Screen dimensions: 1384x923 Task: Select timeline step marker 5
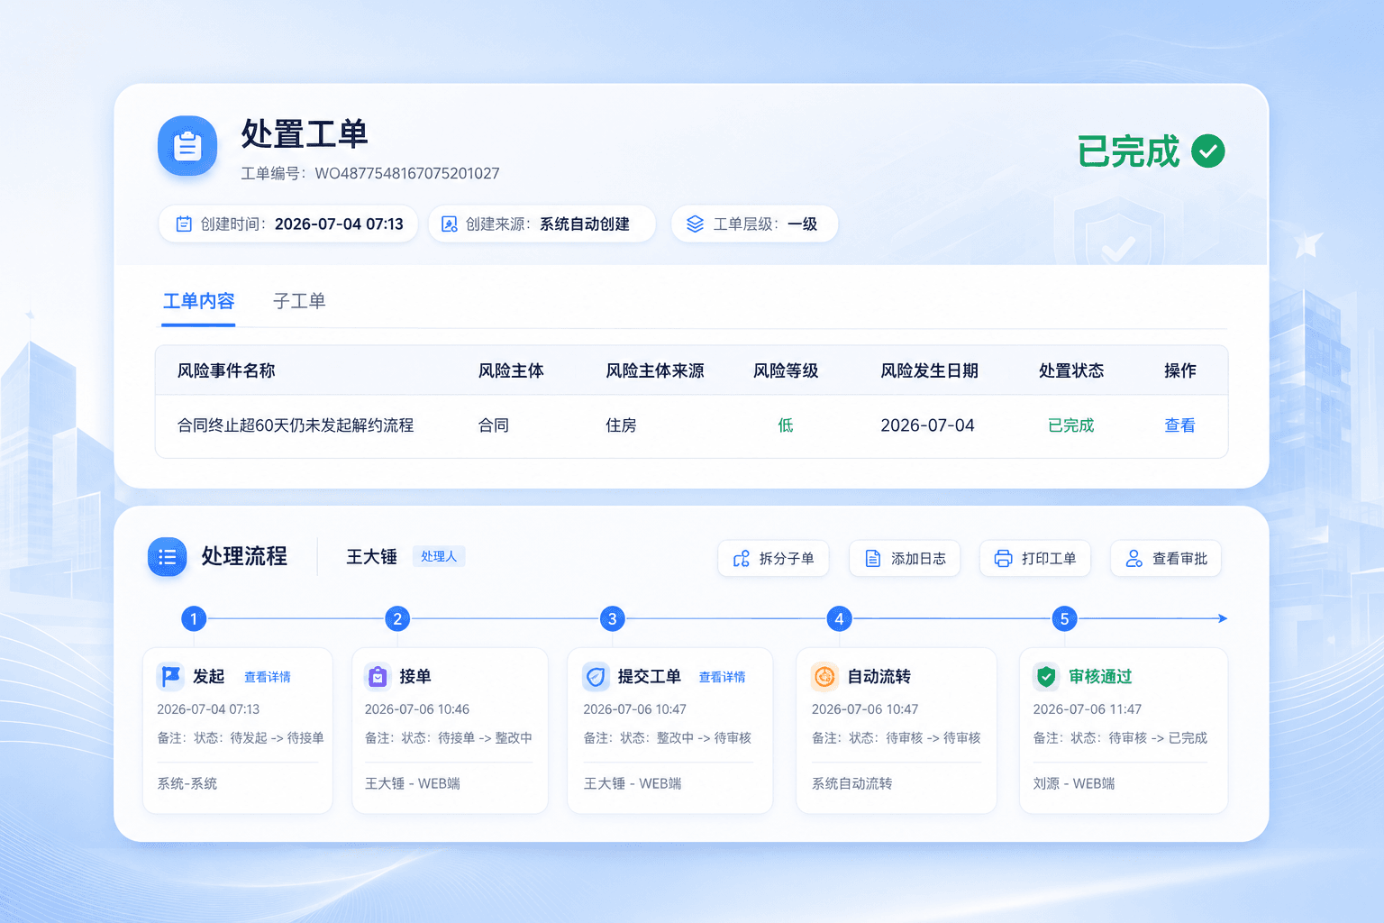pyautogui.click(x=1064, y=618)
